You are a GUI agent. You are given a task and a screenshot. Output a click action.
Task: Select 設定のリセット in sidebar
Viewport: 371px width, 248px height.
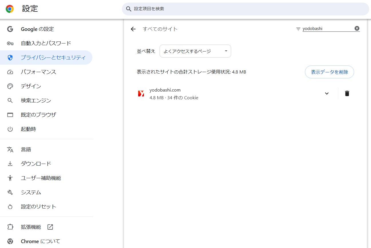[38, 207]
